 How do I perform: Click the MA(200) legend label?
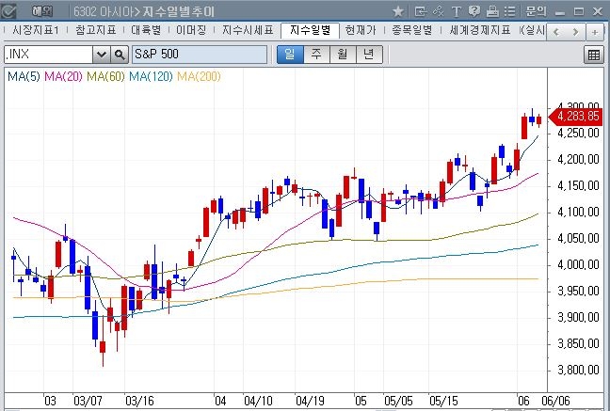(x=199, y=76)
